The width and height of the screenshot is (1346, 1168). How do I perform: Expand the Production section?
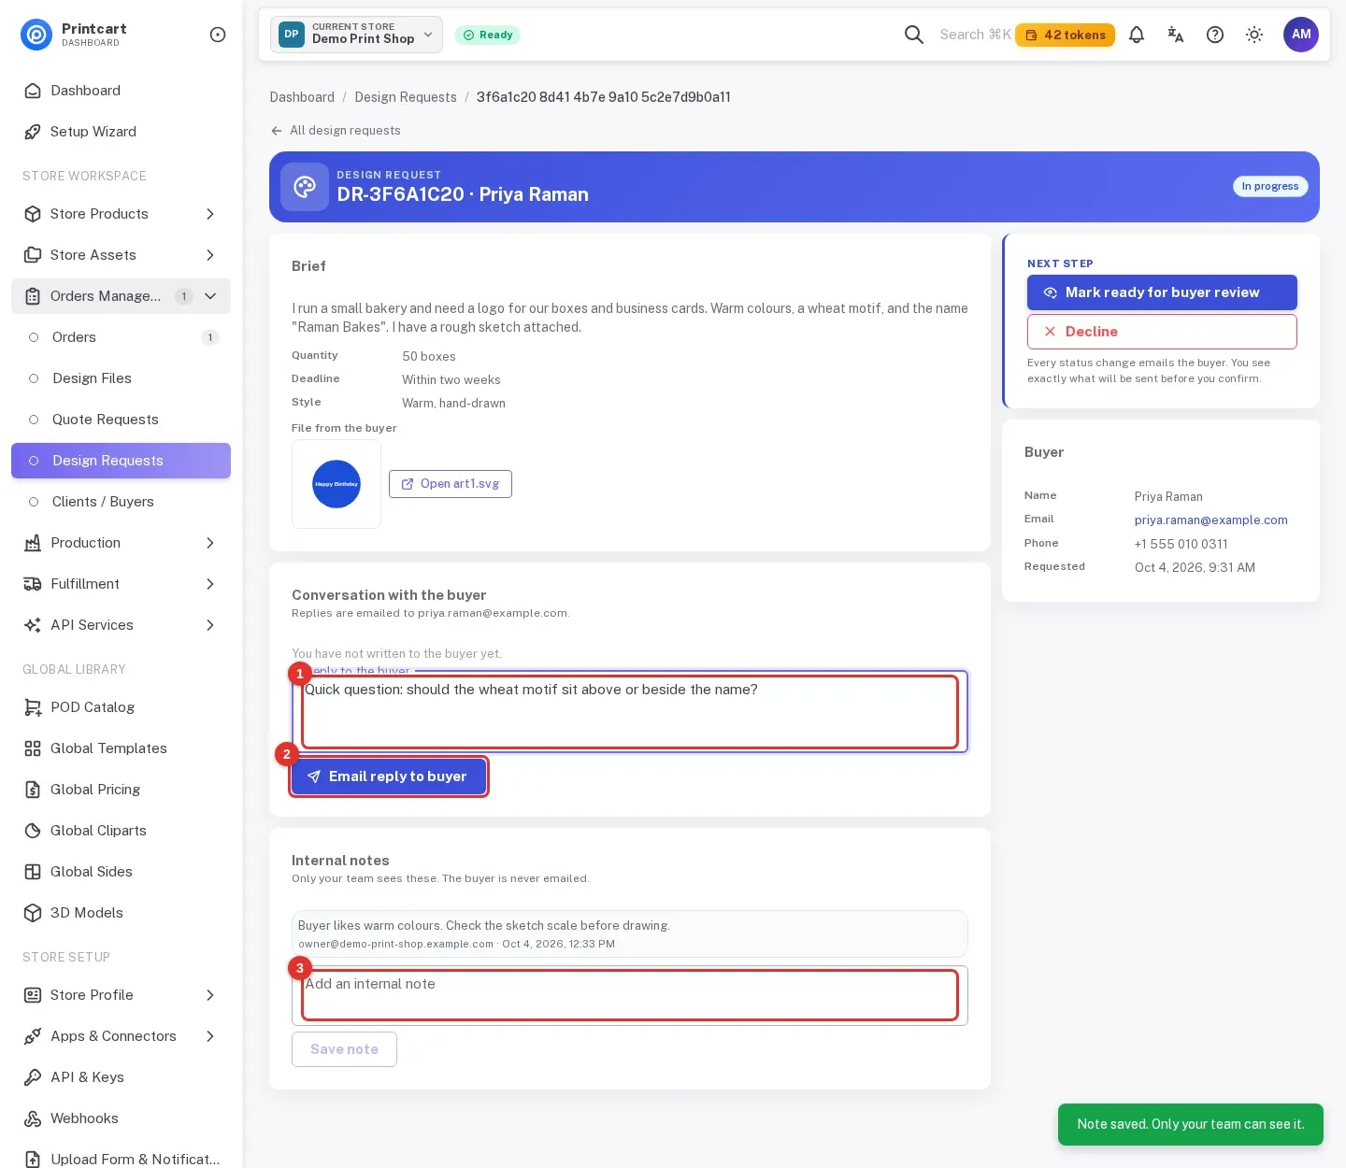[x=121, y=543]
